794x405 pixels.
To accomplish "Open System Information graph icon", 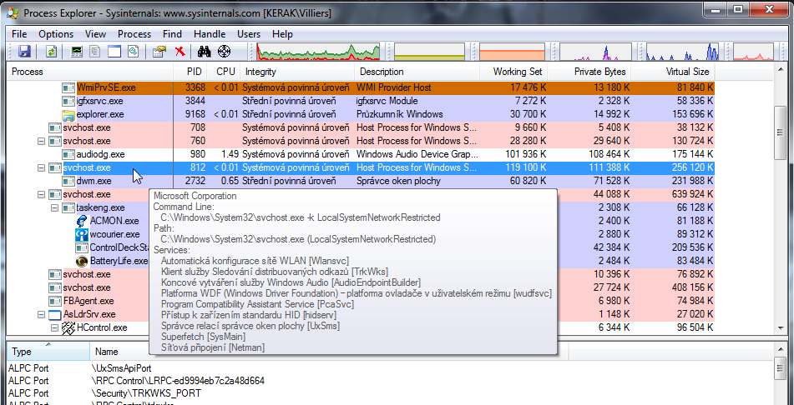I will pos(77,52).
